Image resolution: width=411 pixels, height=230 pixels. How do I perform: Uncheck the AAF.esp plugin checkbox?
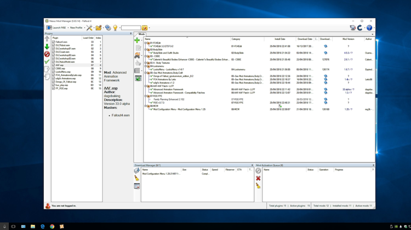click(x=54, y=65)
